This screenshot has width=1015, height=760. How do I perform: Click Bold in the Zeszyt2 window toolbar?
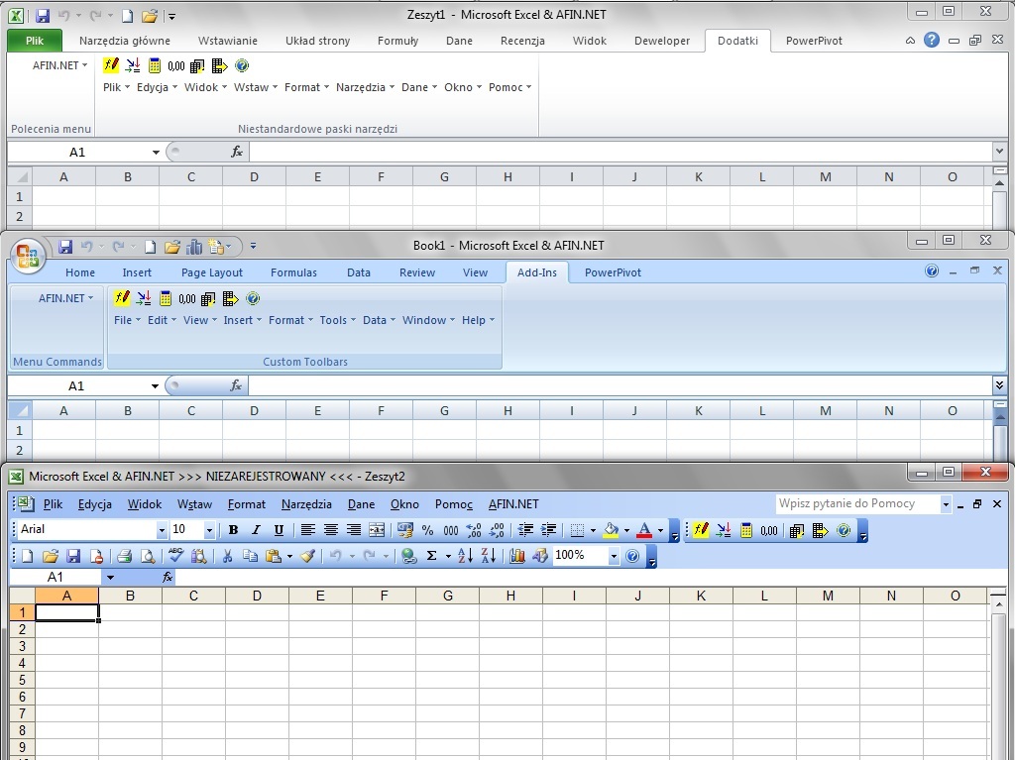tap(233, 530)
